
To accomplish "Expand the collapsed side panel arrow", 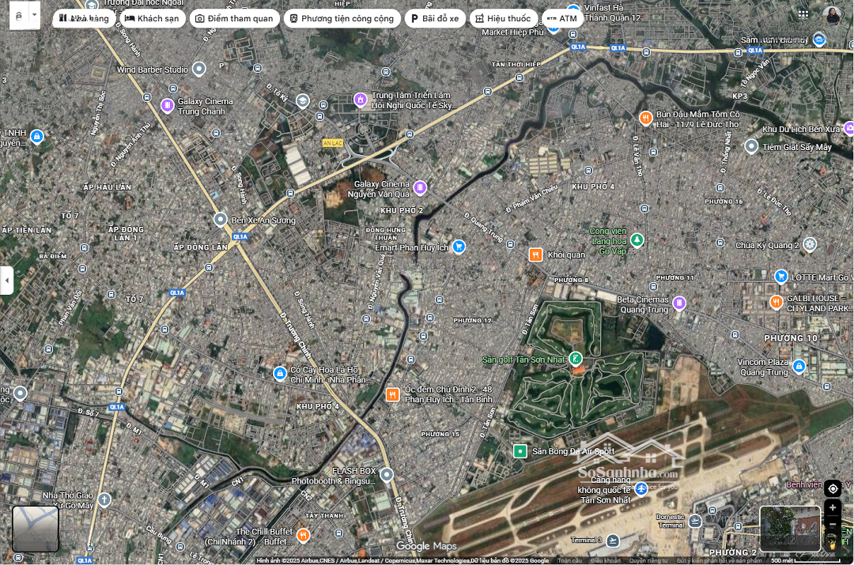I will click(x=6, y=280).
